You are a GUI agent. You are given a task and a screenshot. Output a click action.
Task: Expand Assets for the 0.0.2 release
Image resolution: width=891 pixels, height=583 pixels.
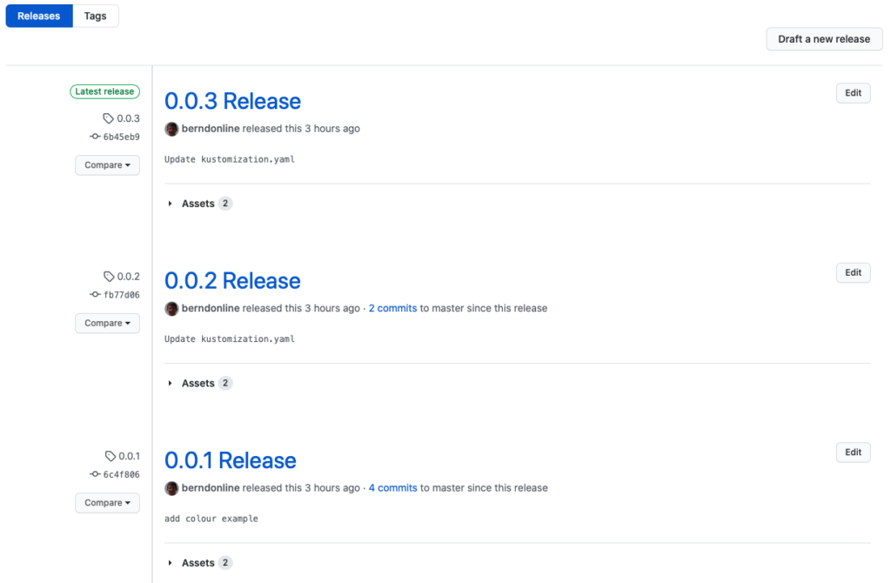[198, 383]
